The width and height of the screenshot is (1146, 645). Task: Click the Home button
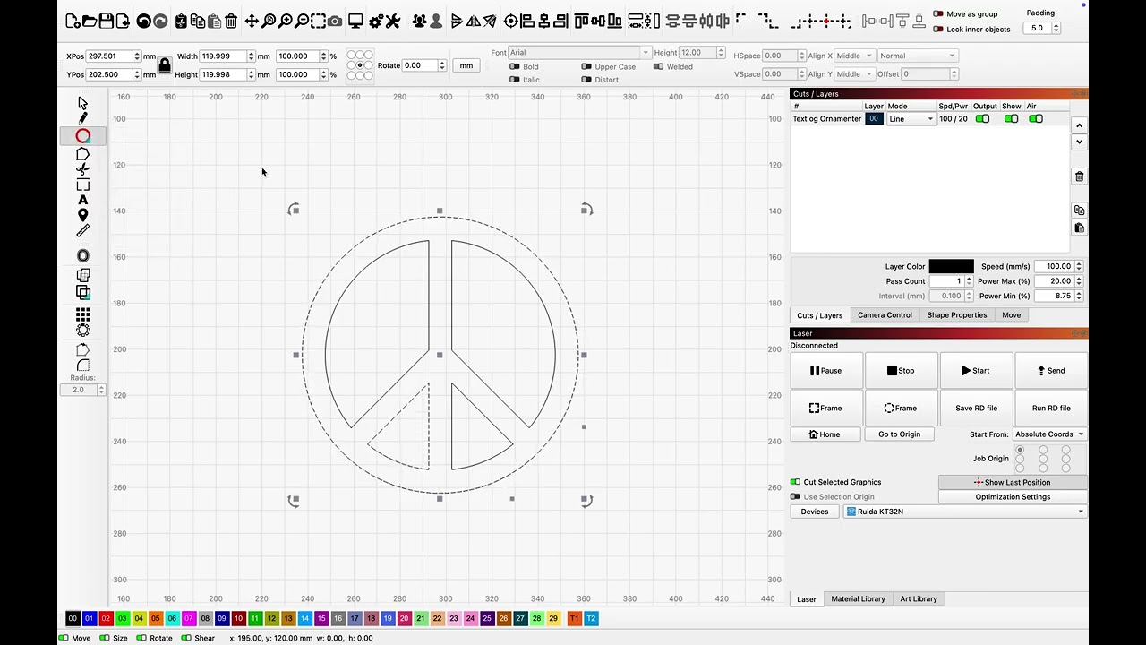click(x=825, y=434)
